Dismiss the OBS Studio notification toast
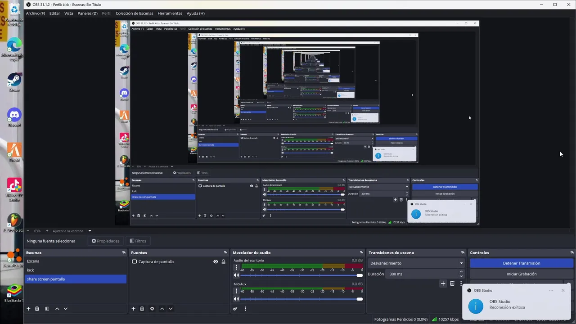This screenshot has width=576, height=324. coord(563,290)
